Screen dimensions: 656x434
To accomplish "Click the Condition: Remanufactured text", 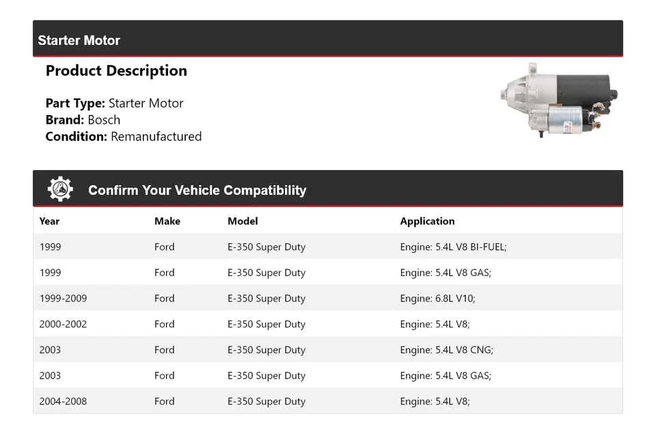I will click(123, 136).
